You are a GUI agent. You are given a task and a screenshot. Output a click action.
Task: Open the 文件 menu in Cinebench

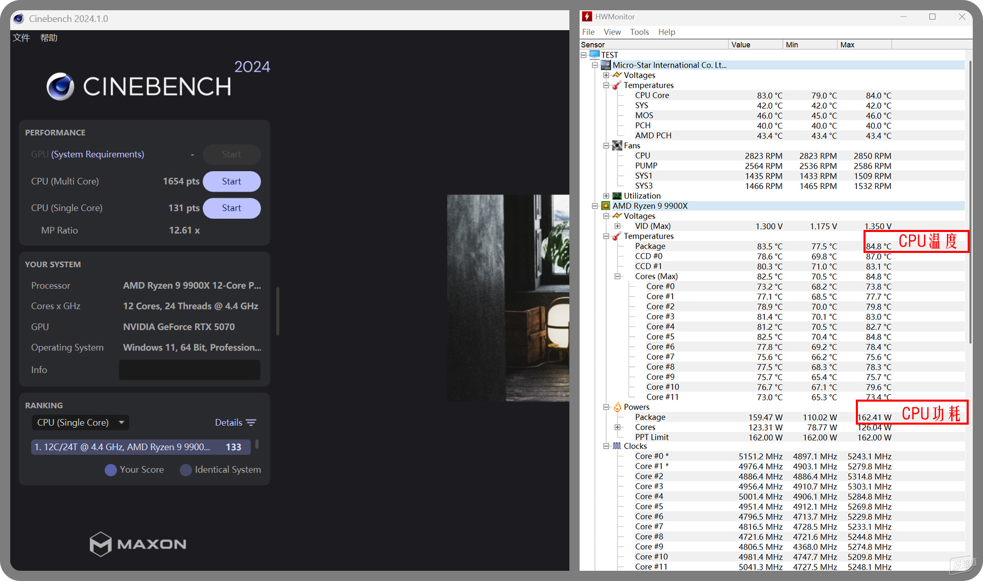21,38
